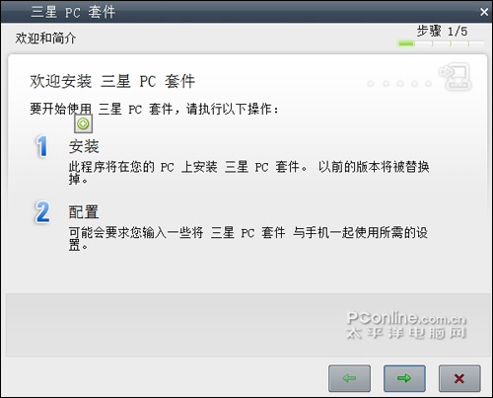This screenshot has width=493, height=398.
Task: Cancel setup with the red X button
Action: point(459,378)
